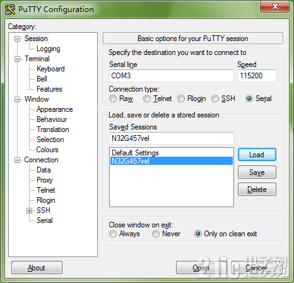The image size is (294, 283).
Task: Open the Logging category
Action: [49, 49]
